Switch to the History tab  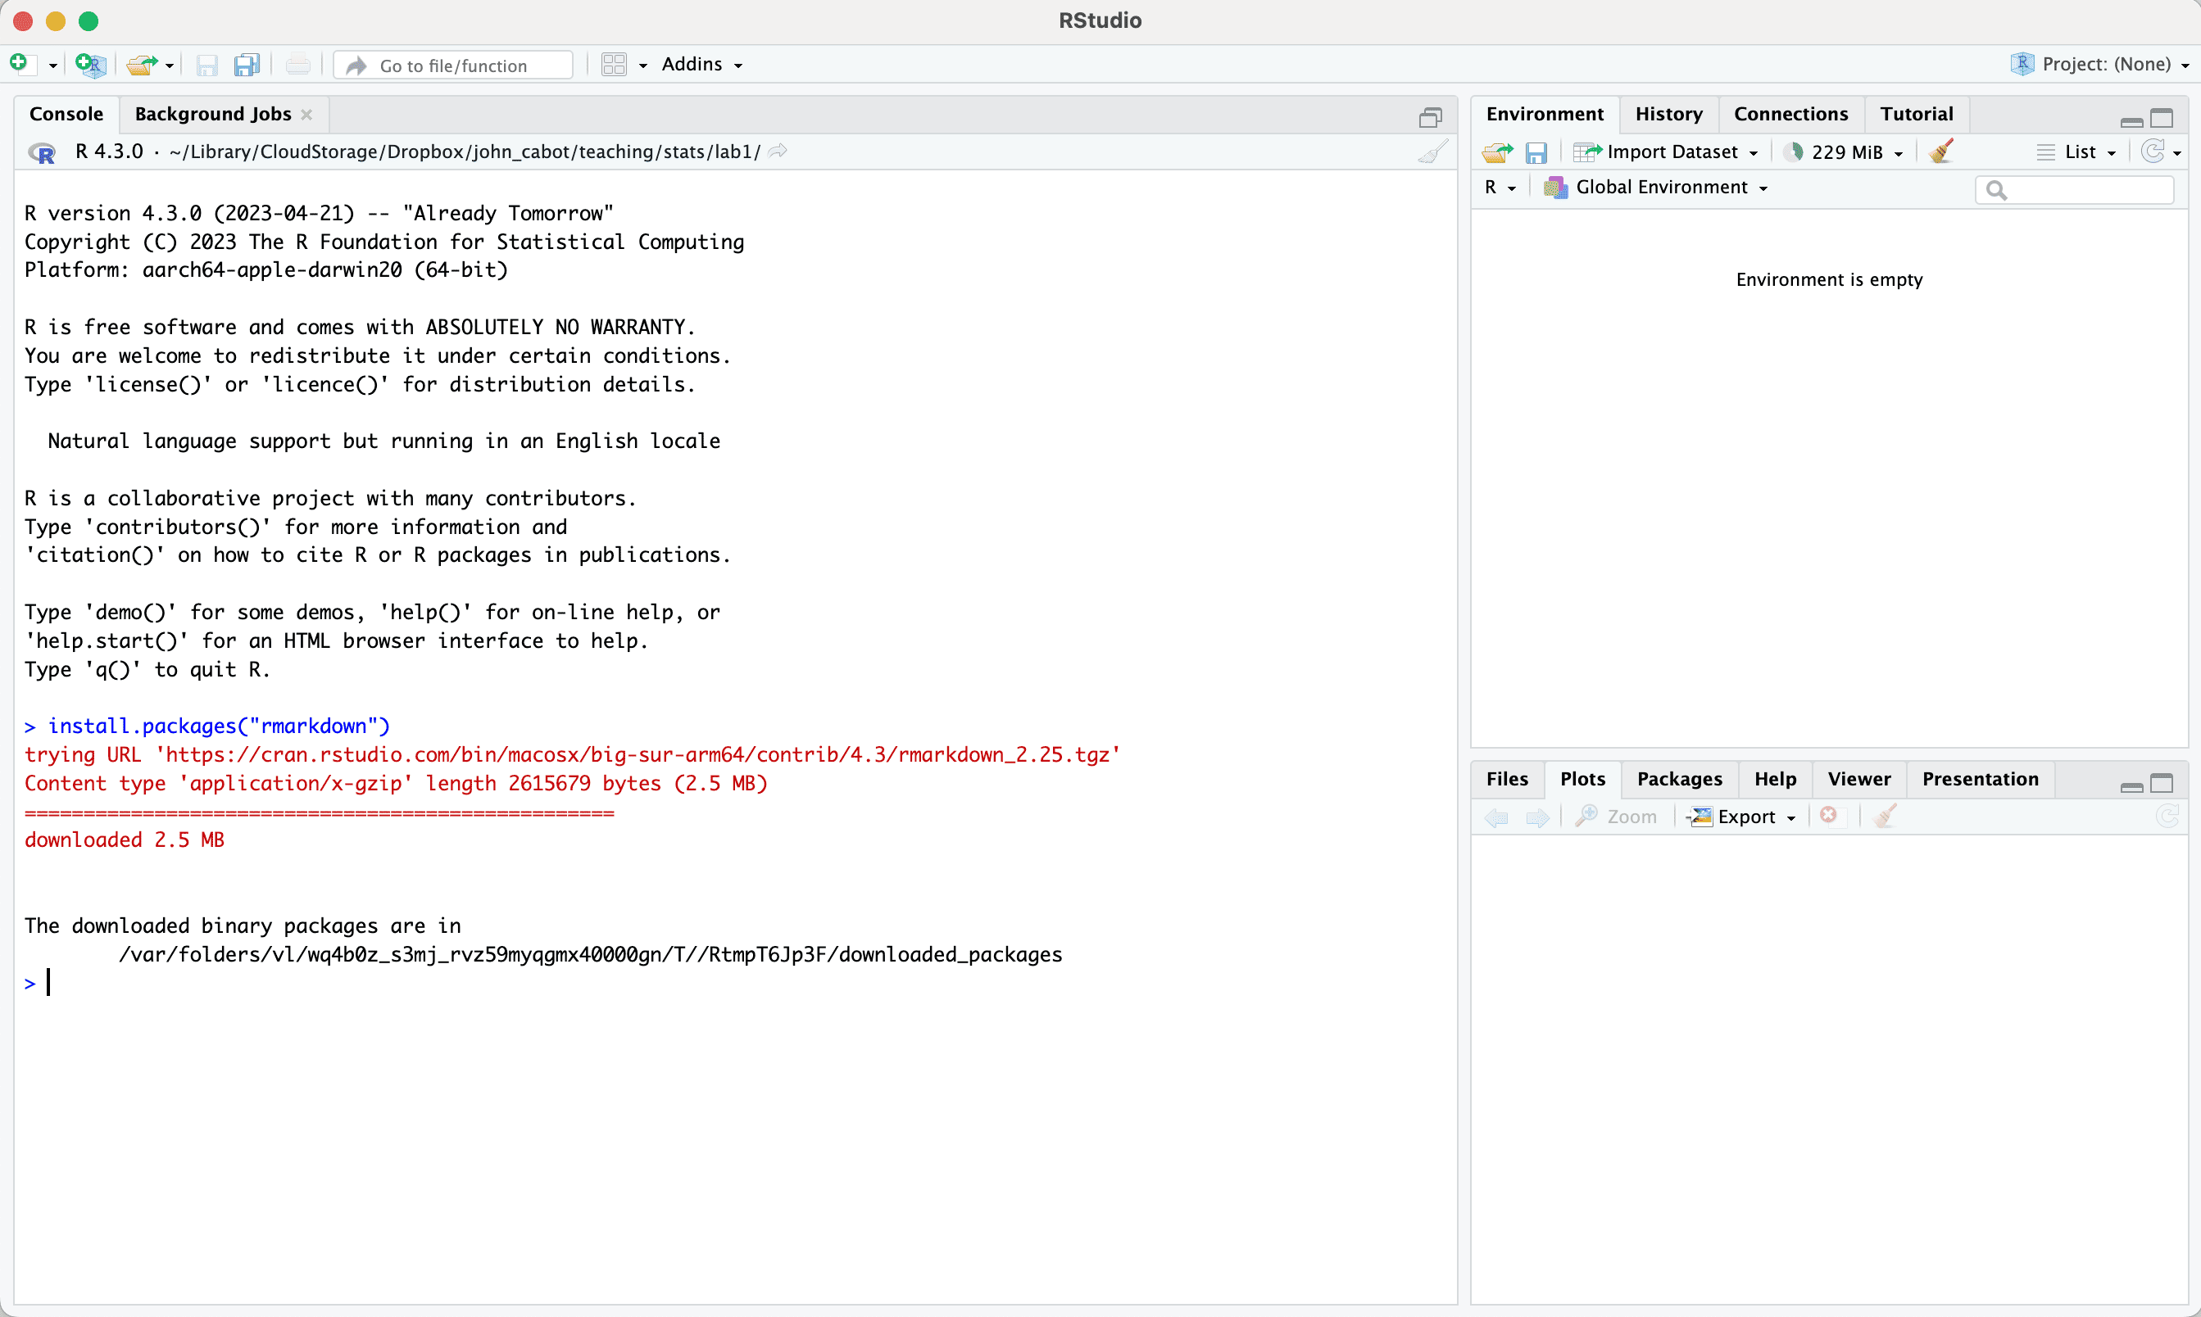pyautogui.click(x=1668, y=114)
